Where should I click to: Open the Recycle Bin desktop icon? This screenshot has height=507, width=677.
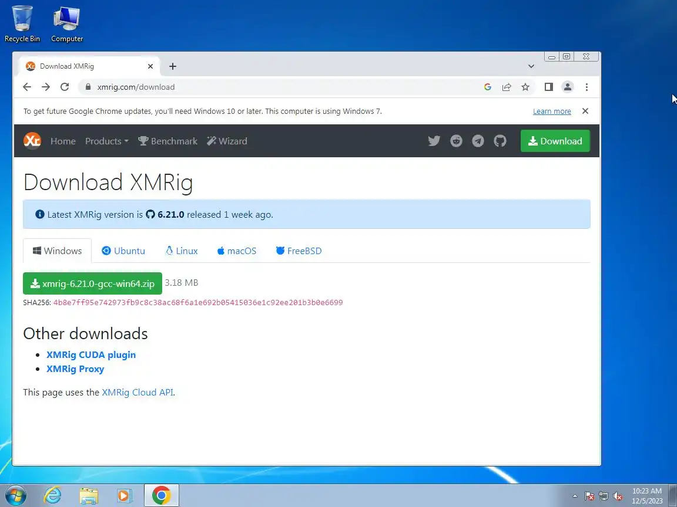click(x=22, y=24)
